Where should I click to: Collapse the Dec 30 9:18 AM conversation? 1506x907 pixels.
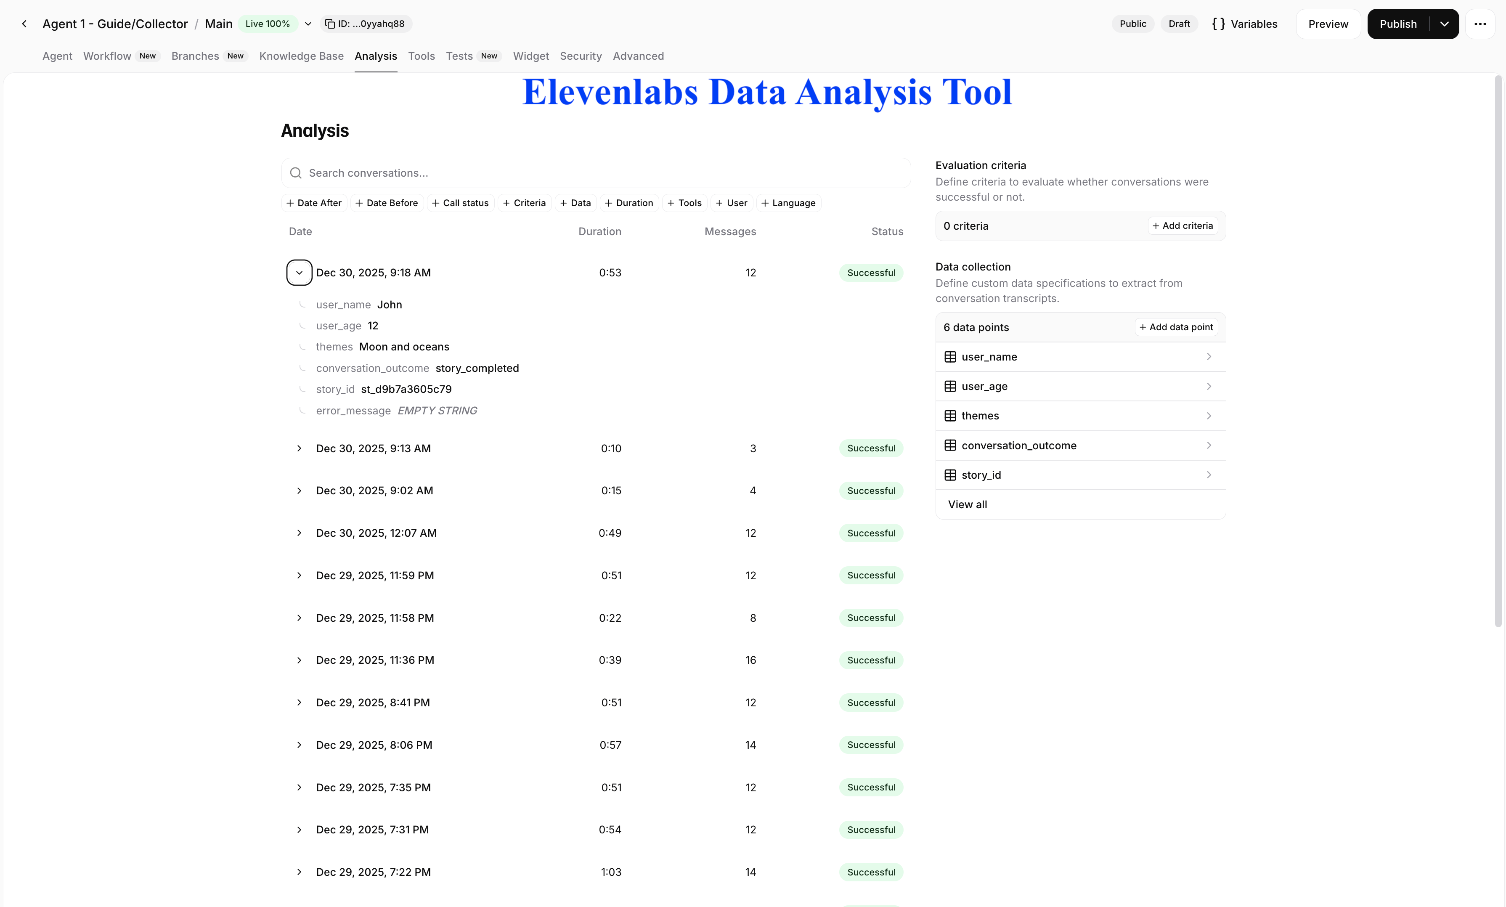pos(299,273)
